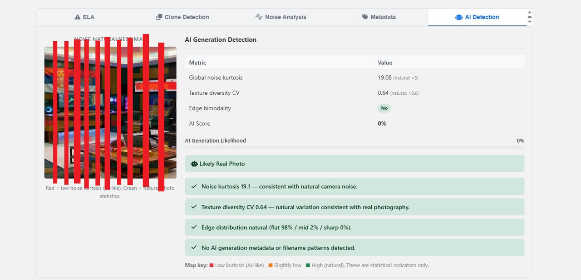The width and height of the screenshot is (581, 280).
Task: Click the AI Generation Likelihood label
Action: pyautogui.click(x=216, y=140)
